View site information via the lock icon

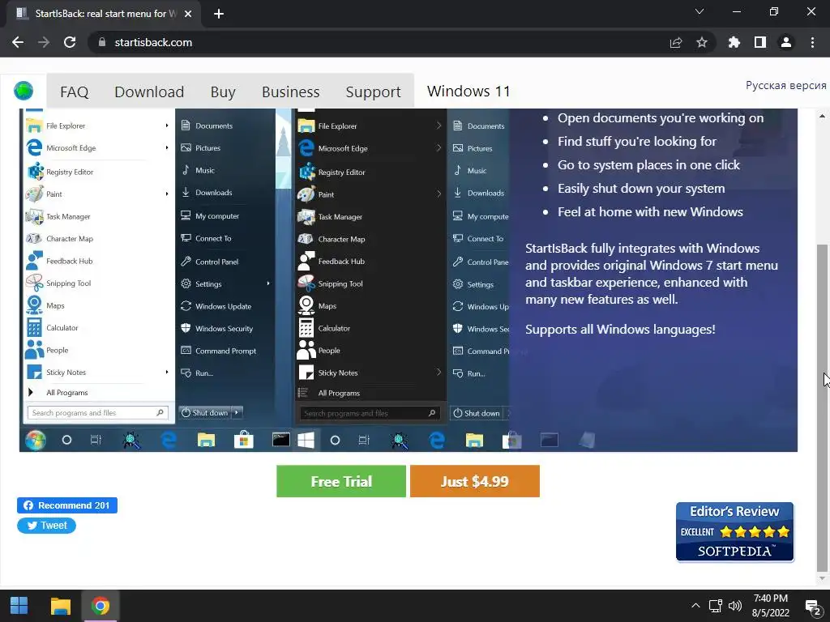point(102,42)
